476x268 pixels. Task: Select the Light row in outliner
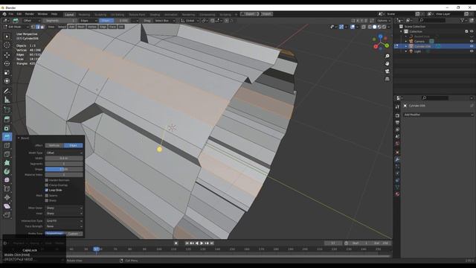(x=434, y=51)
